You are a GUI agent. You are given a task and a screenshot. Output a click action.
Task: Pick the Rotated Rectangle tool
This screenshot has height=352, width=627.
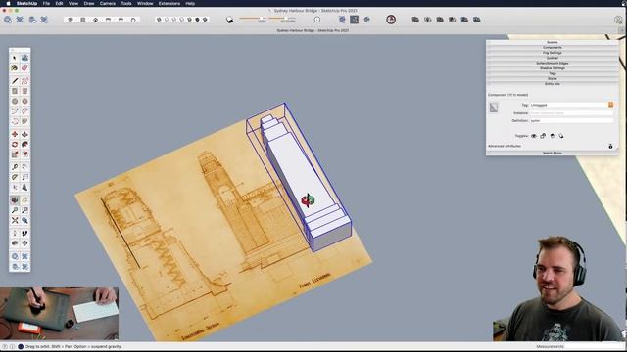(x=24, y=91)
